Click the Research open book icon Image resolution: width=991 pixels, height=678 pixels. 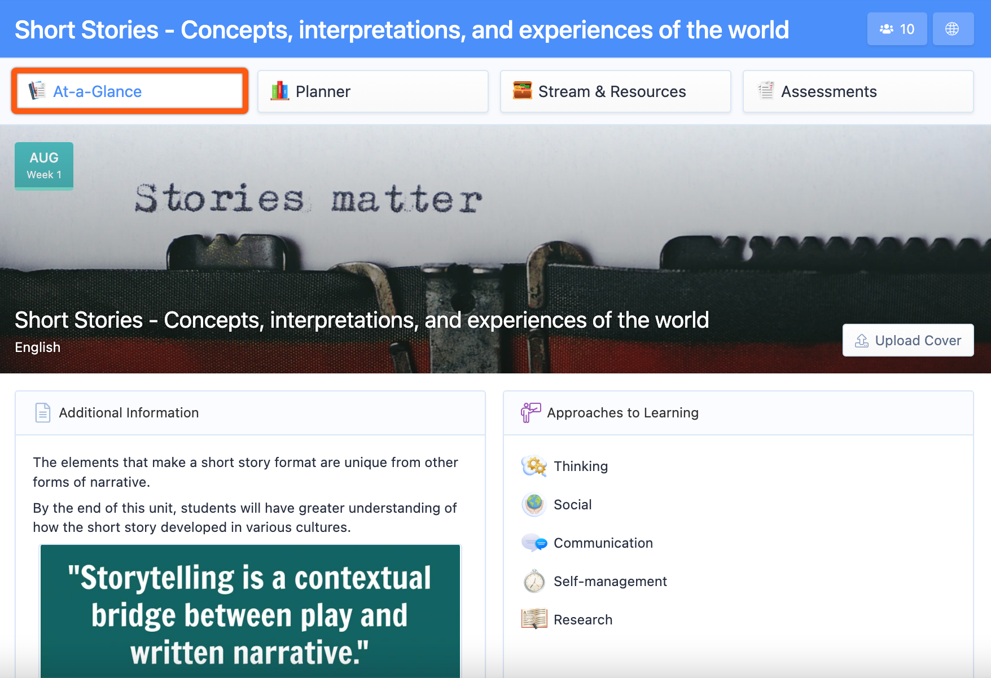pos(534,619)
